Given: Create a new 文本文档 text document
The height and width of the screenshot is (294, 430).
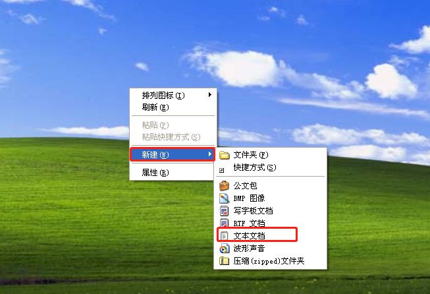Looking at the screenshot, I should coord(257,235).
